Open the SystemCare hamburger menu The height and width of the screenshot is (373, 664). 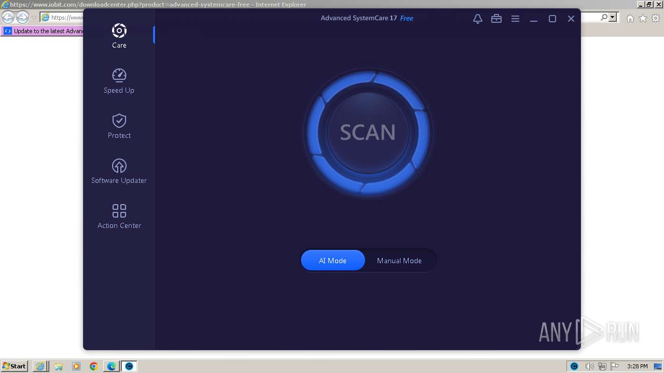click(515, 19)
